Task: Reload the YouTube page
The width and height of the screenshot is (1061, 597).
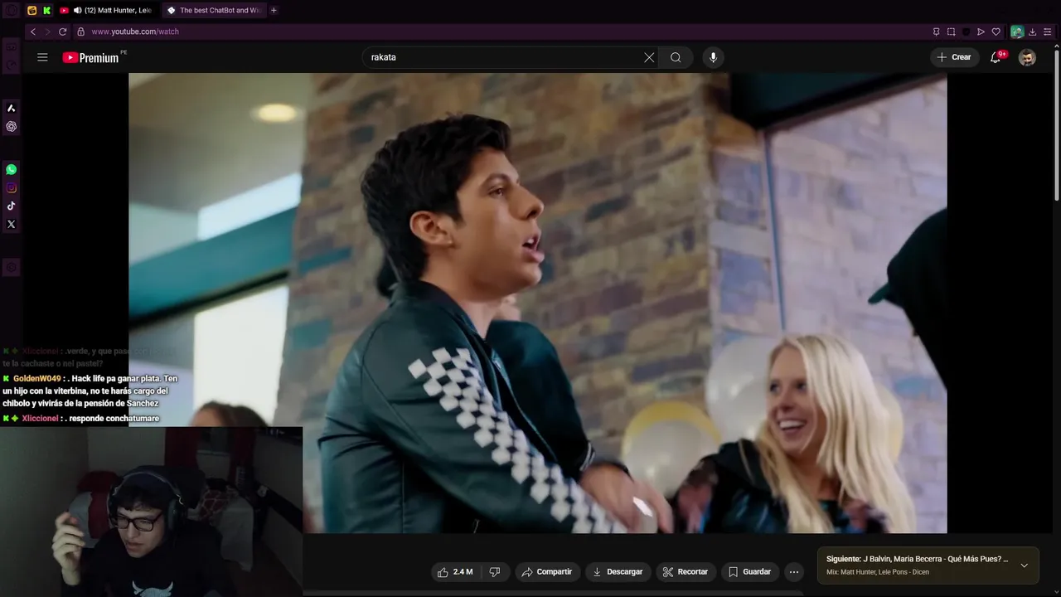Action: 62,32
